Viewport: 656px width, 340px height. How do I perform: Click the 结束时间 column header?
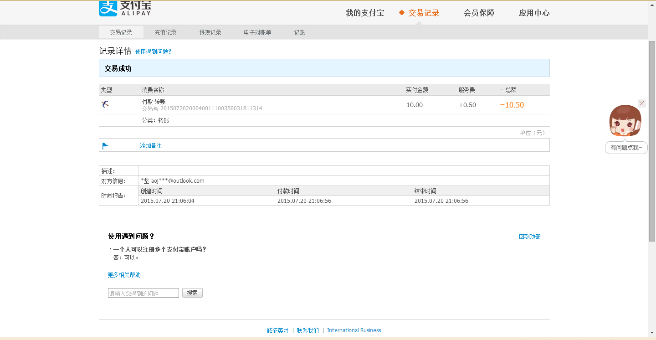425,191
